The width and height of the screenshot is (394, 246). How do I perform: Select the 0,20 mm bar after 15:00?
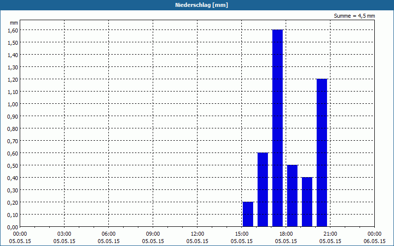pyautogui.click(x=248, y=214)
